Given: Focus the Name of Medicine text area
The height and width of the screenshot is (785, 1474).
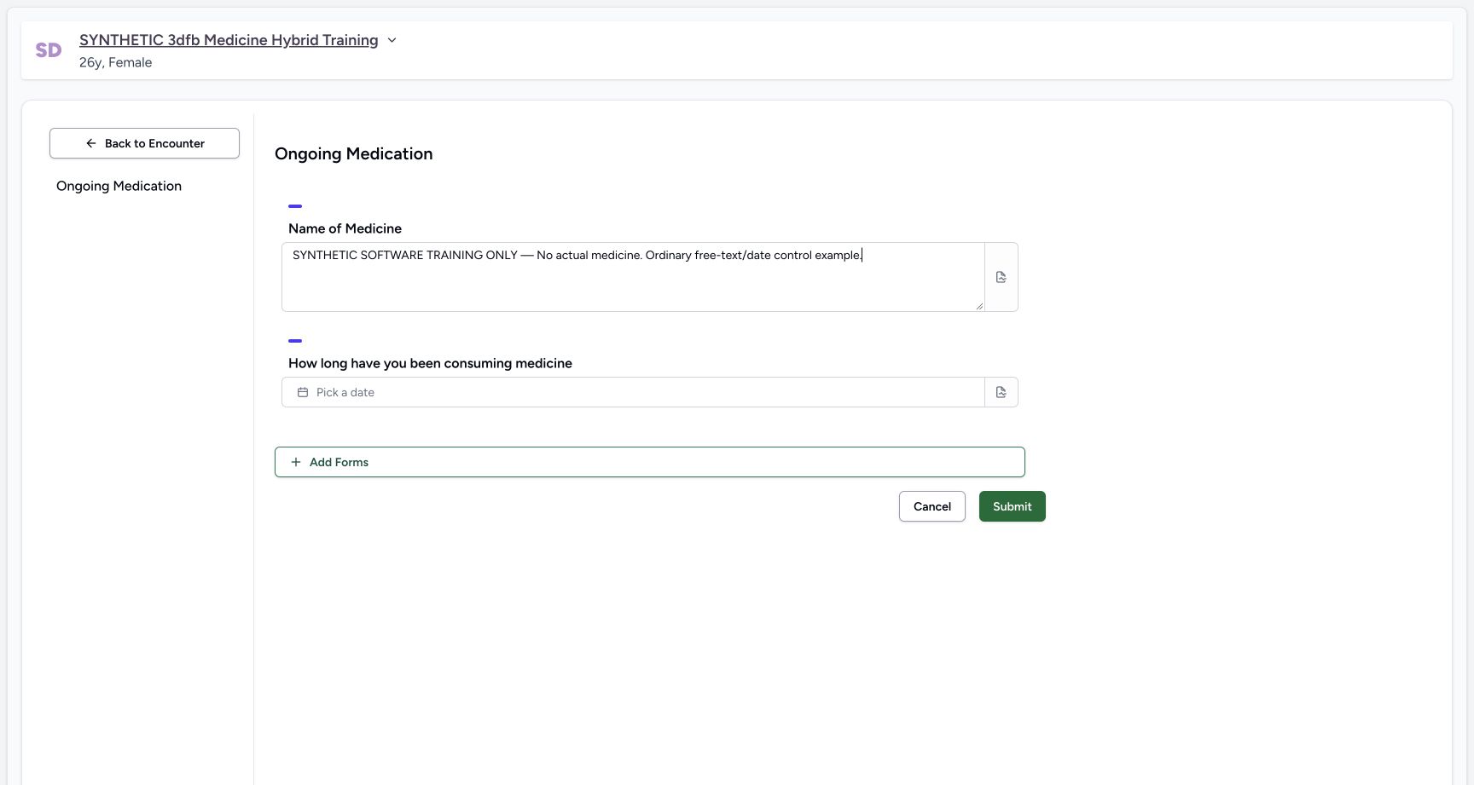Looking at the screenshot, I should (633, 277).
